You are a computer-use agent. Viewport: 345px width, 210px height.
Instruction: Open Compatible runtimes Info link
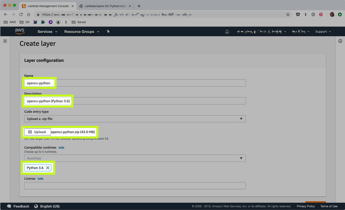62,147
